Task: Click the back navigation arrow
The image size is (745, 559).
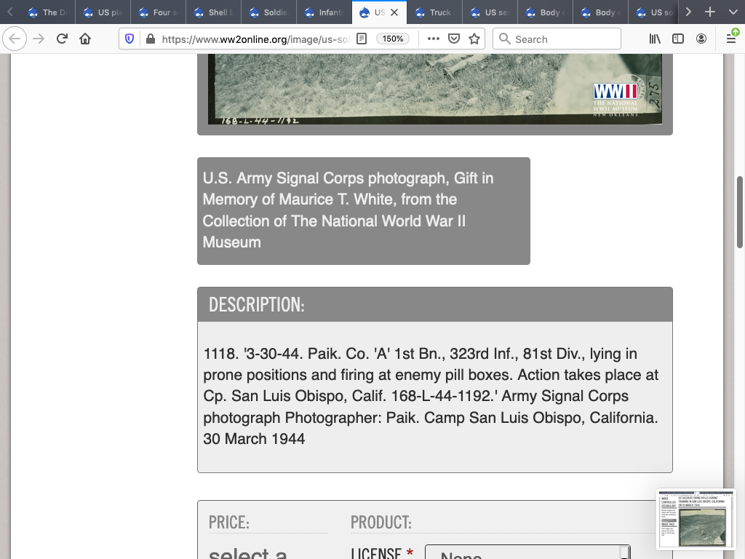Action: (15, 39)
